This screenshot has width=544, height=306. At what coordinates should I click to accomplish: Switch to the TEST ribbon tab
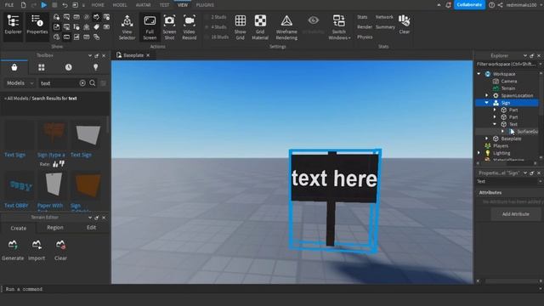(164, 5)
